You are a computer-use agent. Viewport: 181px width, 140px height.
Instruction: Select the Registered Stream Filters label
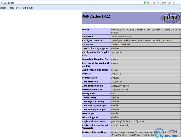tap(95, 132)
